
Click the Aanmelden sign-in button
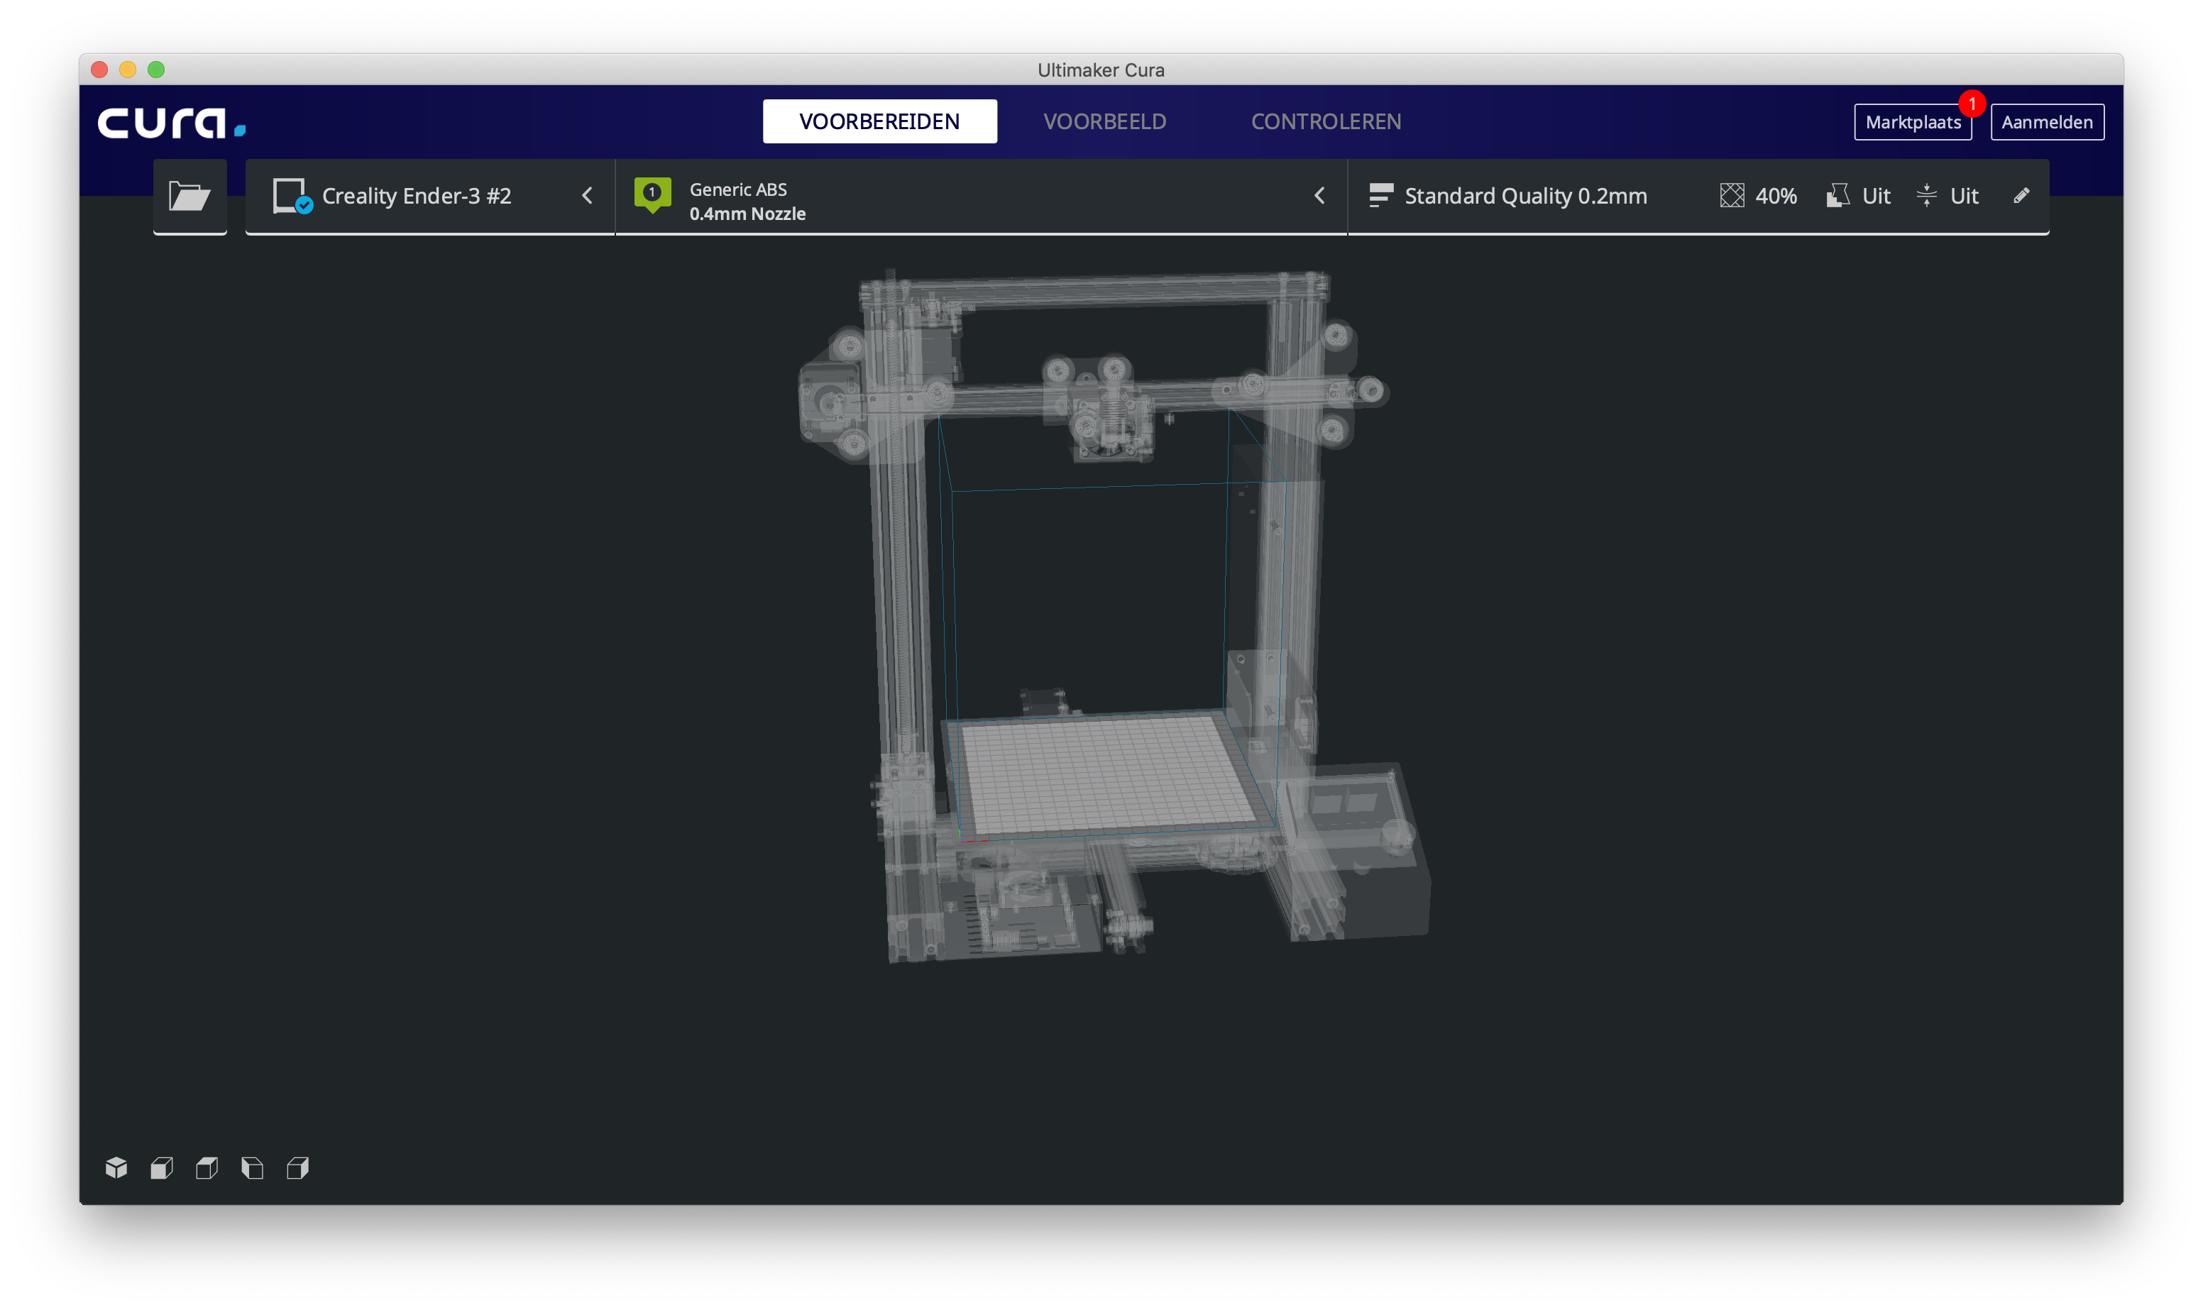point(2047,123)
